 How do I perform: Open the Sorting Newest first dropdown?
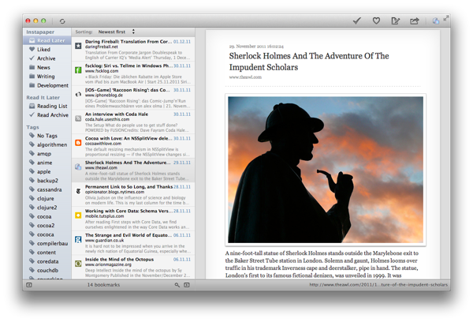(x=116, y=32)
